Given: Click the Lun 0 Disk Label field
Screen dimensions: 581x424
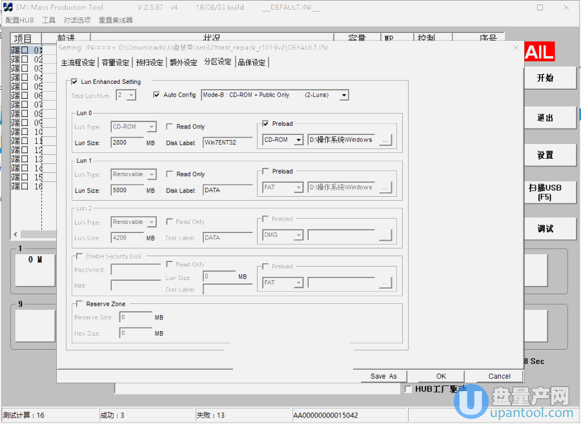Looking at the screenshot, I should 227,142.
